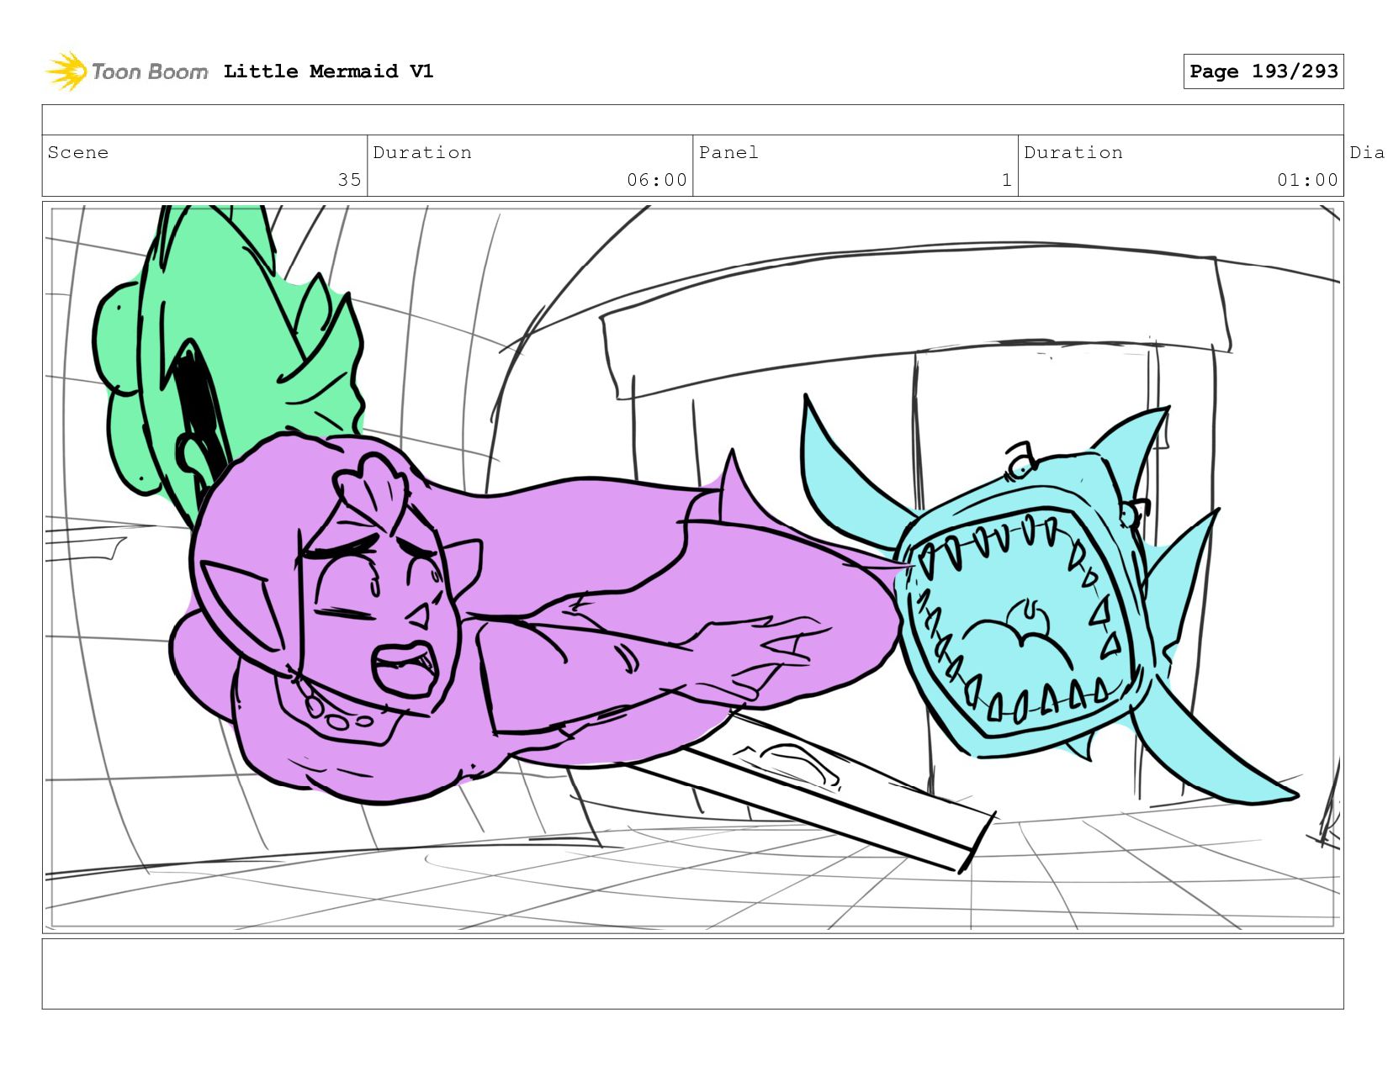Click the panel duration value '01:00'
Image resolution: width=1388 pixels, height=1072 pixels.
coord(1307,180)
